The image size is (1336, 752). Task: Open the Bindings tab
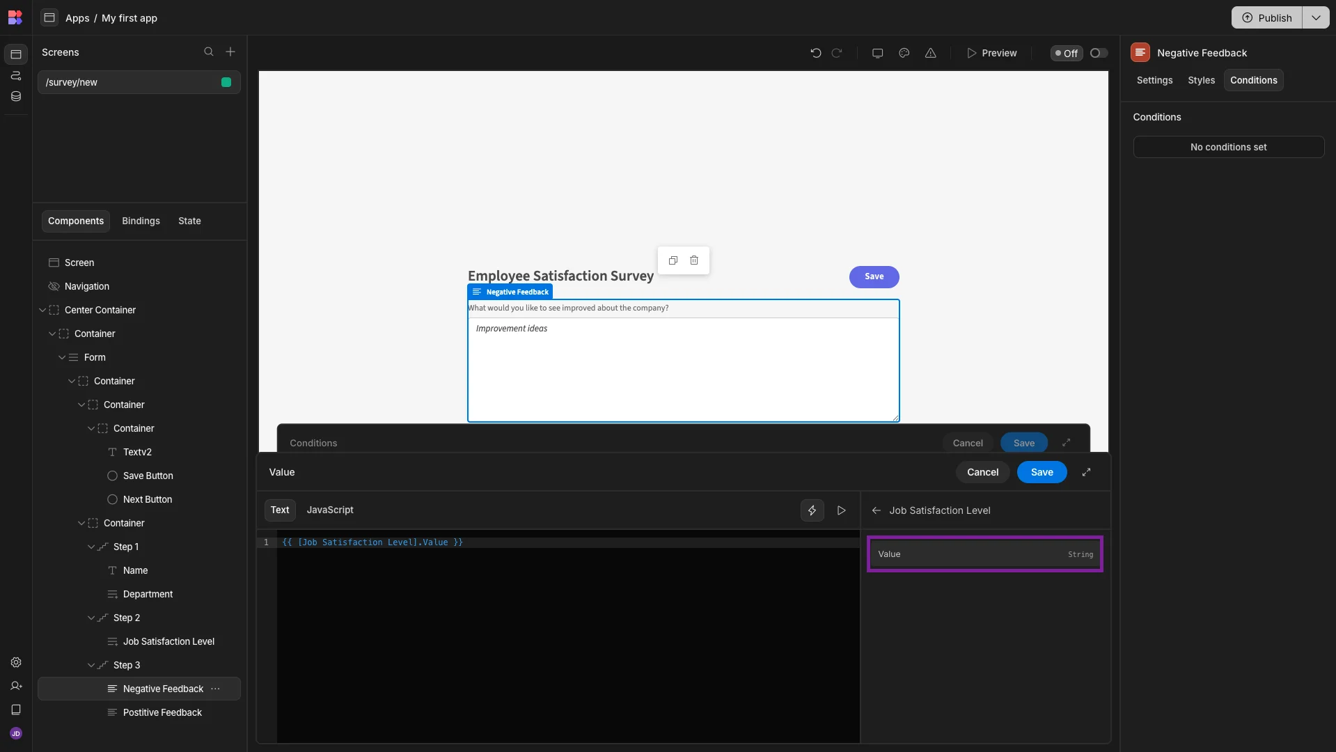pos(141,221)
